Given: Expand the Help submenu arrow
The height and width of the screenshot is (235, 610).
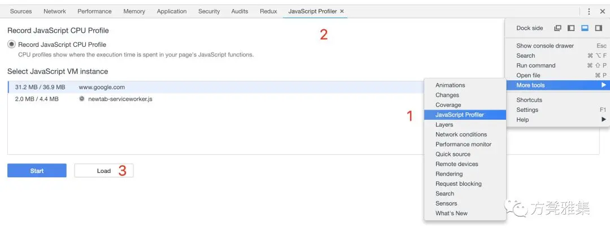Looking at the screenshot, I should tap(603, 119).
